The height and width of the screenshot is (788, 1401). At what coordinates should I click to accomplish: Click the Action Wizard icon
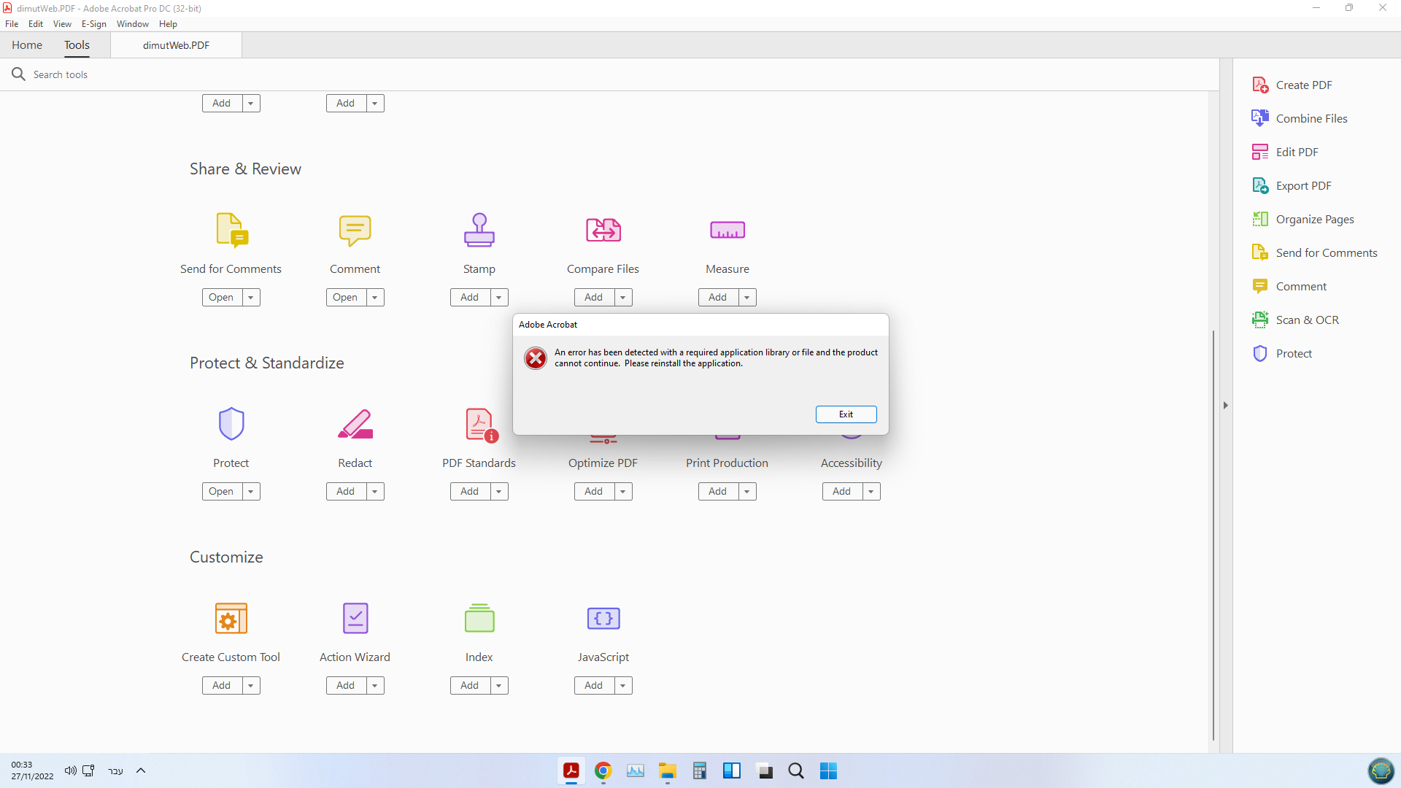(x=355, y=618)
